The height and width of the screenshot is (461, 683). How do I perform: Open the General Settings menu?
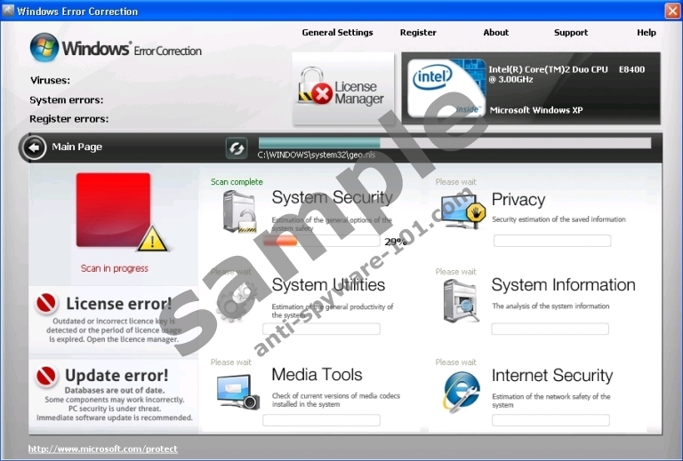[x=337, y=33]
